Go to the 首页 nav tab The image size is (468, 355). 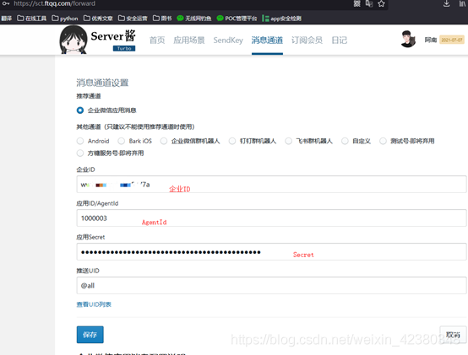[157, 40]
